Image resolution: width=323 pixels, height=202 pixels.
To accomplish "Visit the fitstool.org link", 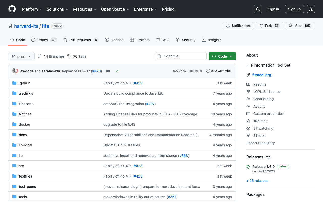I will pyautogui.click(x=262, y=75).
